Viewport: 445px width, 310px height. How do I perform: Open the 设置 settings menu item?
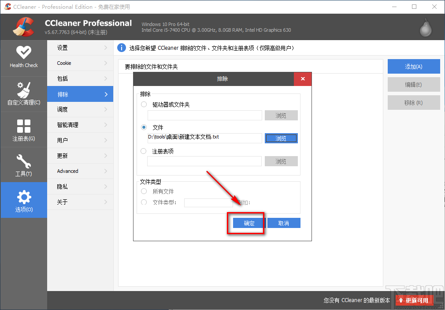[80, 48]
